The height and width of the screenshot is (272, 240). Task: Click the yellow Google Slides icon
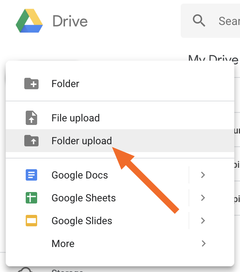coord(31,221)
